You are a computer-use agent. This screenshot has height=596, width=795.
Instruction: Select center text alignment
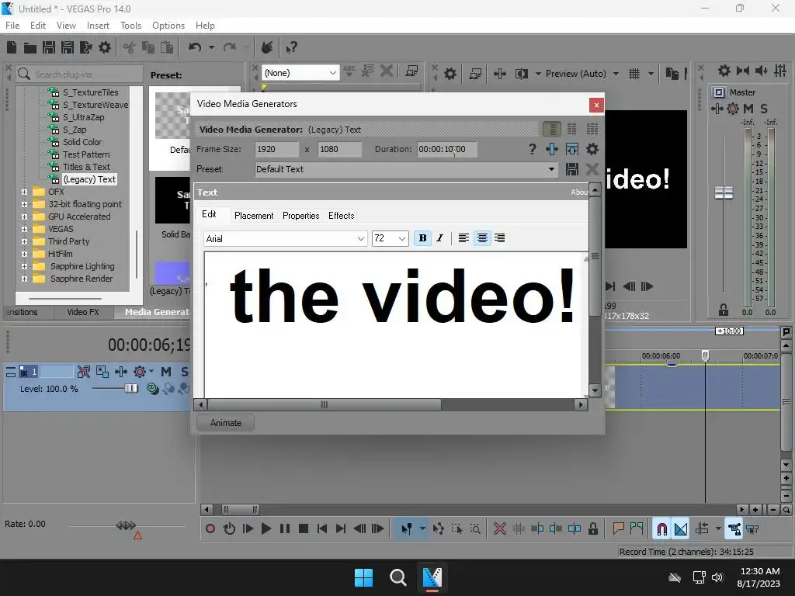(x=482, y=238)
